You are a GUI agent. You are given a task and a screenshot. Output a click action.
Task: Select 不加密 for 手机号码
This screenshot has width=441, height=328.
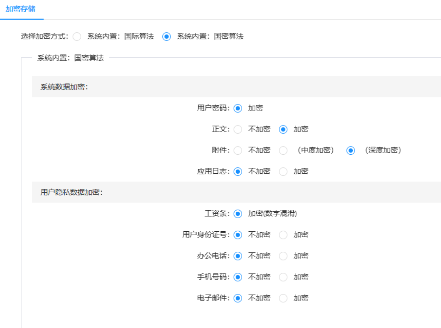(x=238, y=277)
